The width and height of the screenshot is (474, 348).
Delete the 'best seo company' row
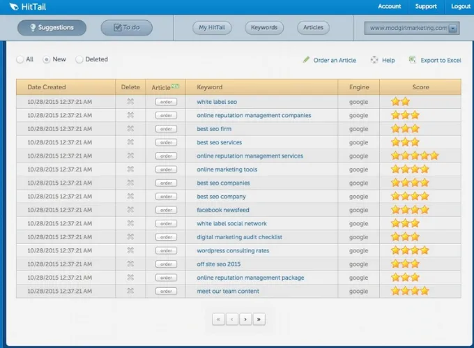point(130,196)
